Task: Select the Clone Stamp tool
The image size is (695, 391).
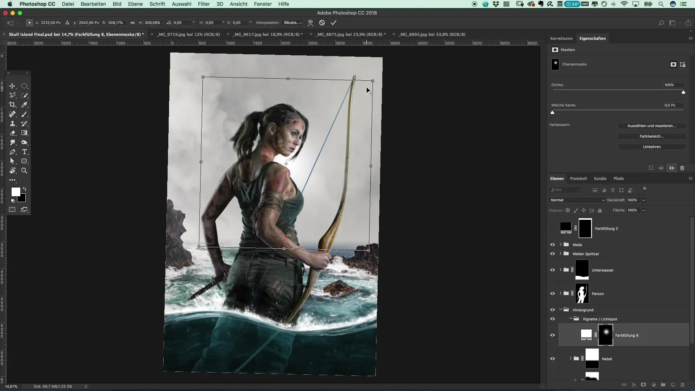Action: (12, 123)
